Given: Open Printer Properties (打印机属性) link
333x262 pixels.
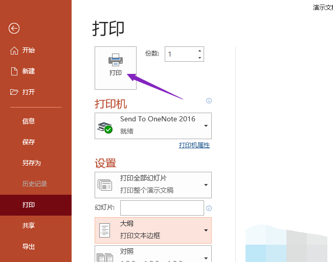Looking at the screenshot, I should tap(194, 145).
